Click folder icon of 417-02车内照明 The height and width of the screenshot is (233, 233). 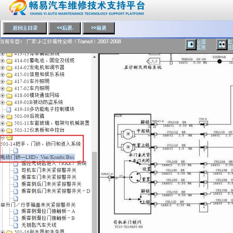[x=9, y=89]
